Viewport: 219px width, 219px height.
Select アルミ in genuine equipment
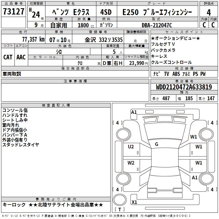click(x=186, y=74)
